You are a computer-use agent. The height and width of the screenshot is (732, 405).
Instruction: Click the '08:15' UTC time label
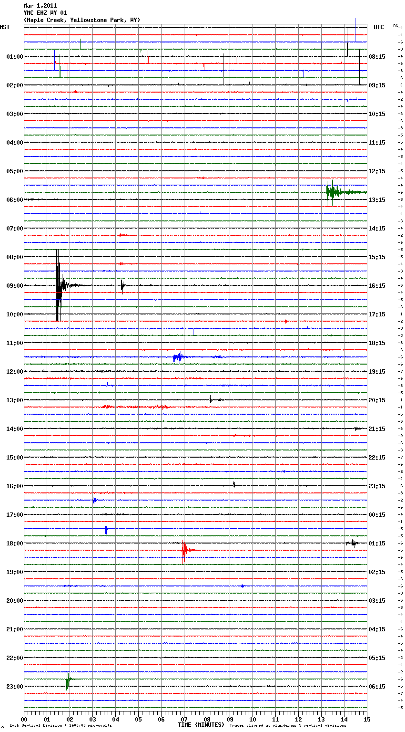pos(377,56)
